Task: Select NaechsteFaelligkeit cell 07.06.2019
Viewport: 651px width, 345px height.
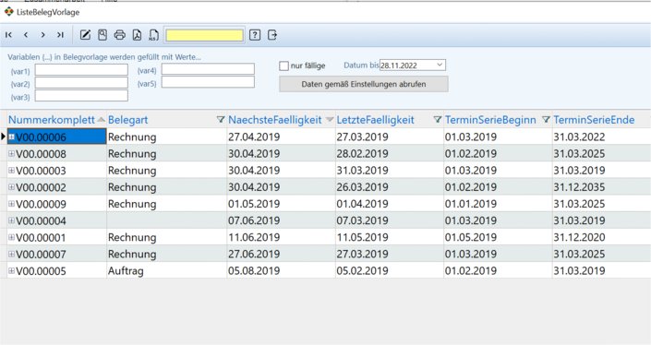Action: (x=281, y=220)
